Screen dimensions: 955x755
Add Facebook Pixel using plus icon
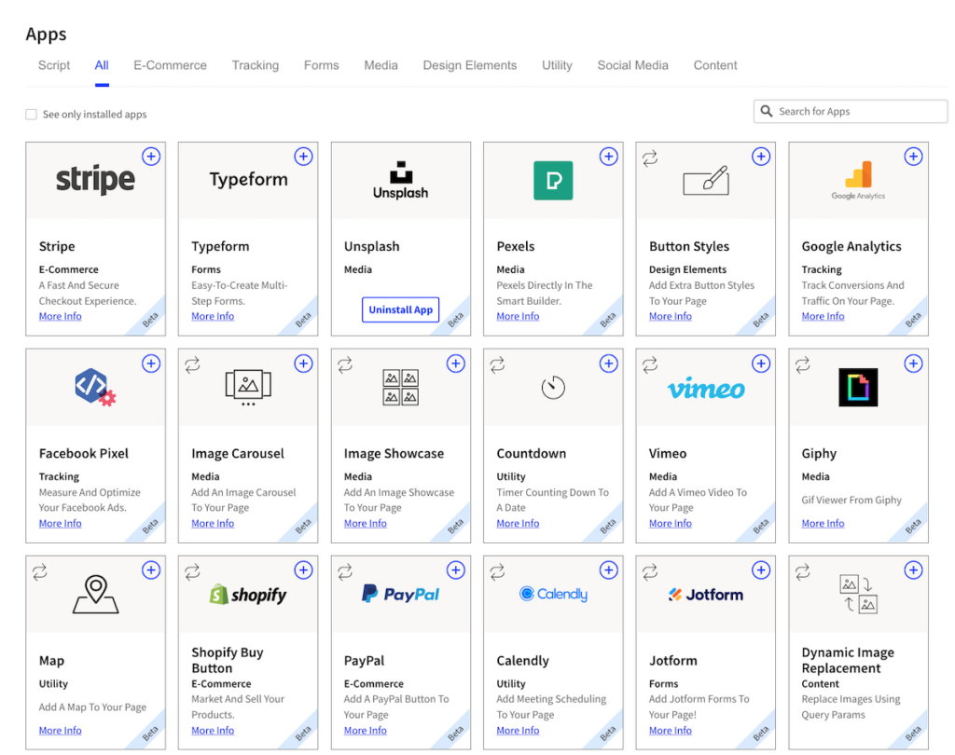pos(151,364)
